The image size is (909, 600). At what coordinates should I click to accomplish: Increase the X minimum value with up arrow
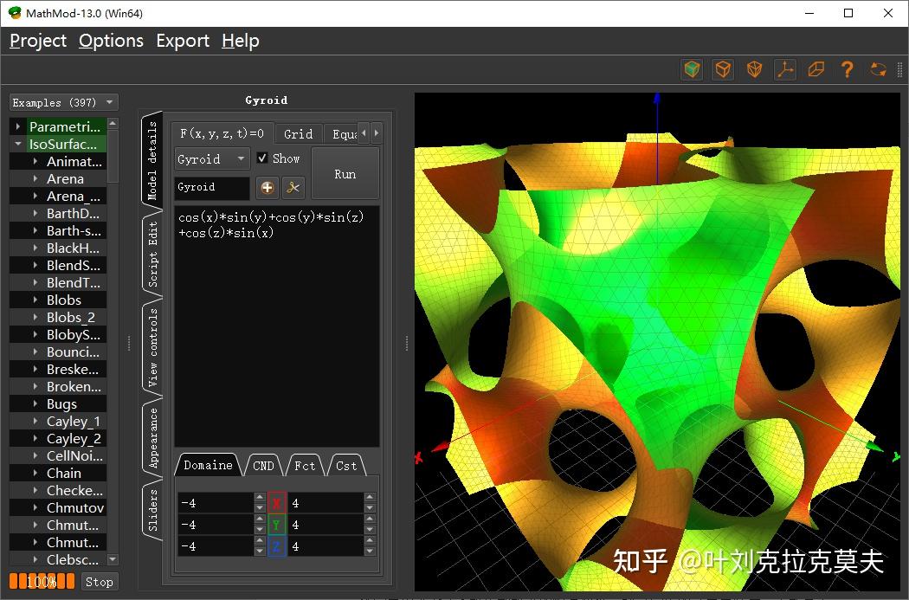pos(260,497)
